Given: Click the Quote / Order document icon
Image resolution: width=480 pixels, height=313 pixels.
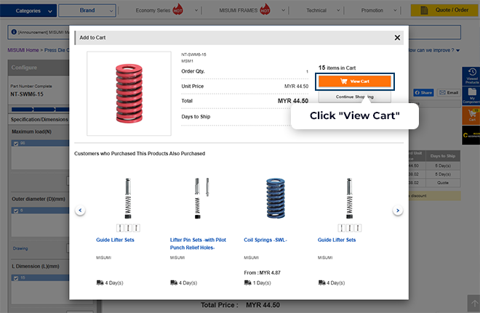Looking at the screenshot, I should pyautogui.click(x=424, y=10).
